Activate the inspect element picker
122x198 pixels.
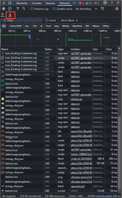click(4, 3)
